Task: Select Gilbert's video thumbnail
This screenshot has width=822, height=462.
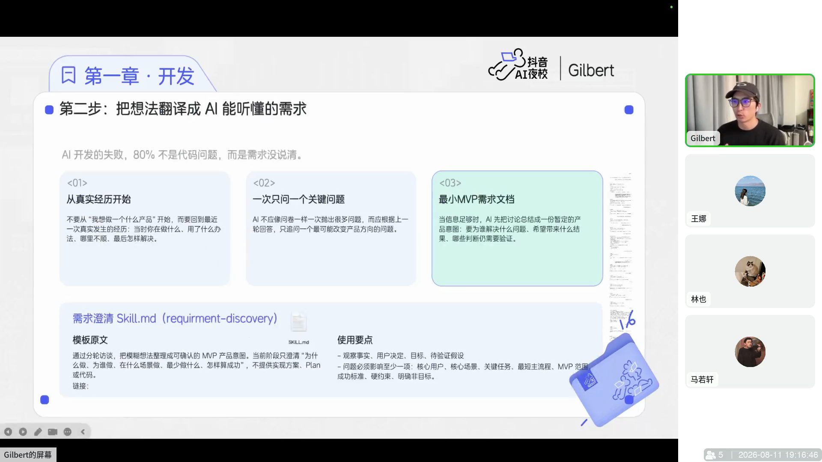Action: click(x=750, y=110)
